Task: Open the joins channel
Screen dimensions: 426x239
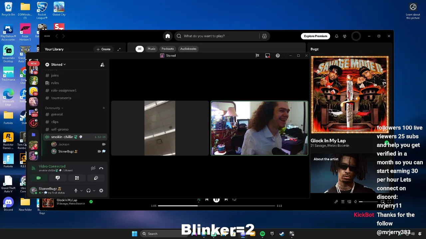Action: (75, 75)
